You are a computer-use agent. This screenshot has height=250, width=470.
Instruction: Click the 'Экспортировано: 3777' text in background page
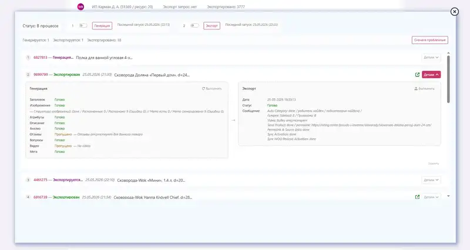(226, 6)
